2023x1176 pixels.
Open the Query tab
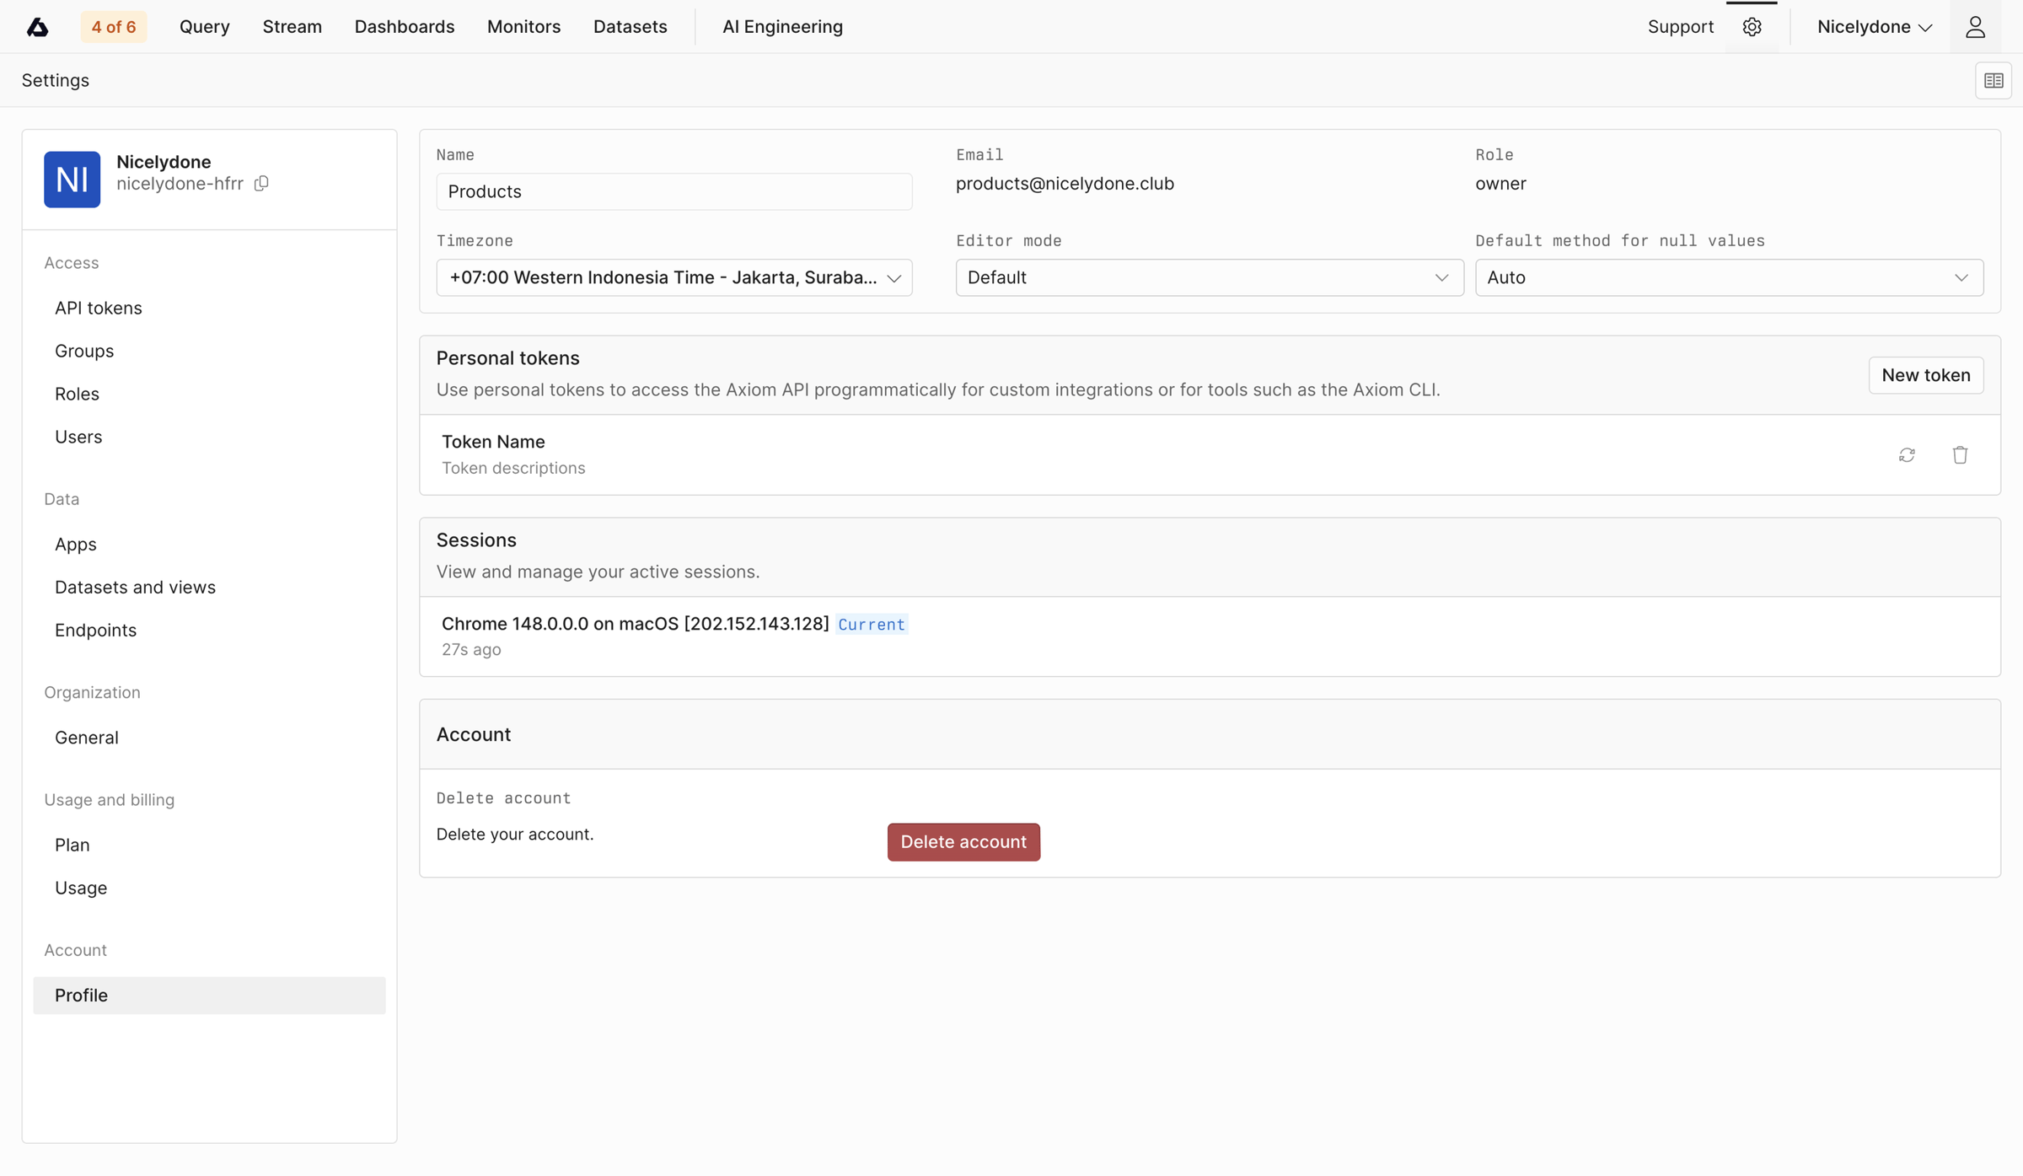pos(205,27)
